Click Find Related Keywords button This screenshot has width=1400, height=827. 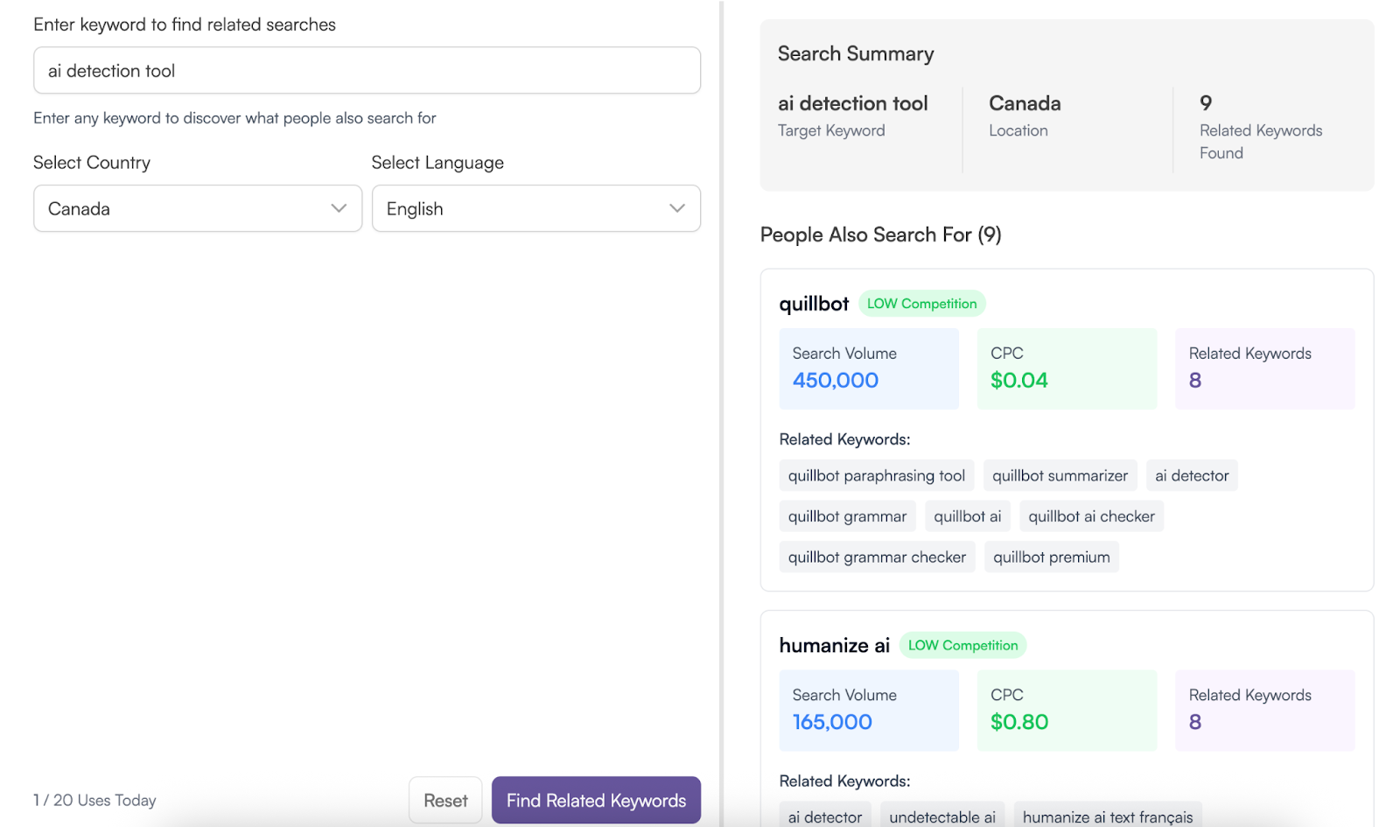click(596, 800)
